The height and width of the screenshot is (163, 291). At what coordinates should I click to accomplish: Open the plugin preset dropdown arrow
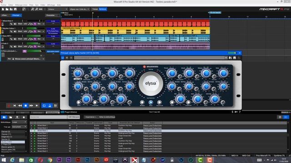[226, 58]
